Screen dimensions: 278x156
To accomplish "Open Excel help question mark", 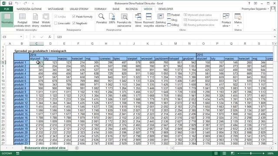I will pos(249,3).
